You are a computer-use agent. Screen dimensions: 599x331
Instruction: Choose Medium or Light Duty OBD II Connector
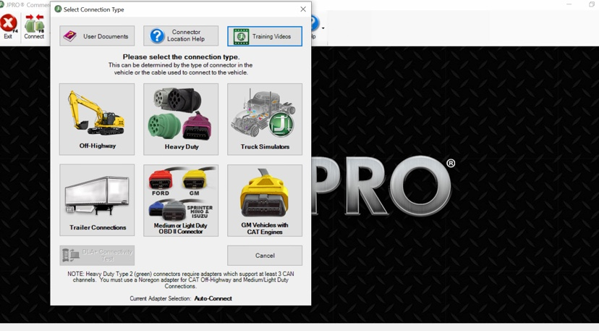181,200
